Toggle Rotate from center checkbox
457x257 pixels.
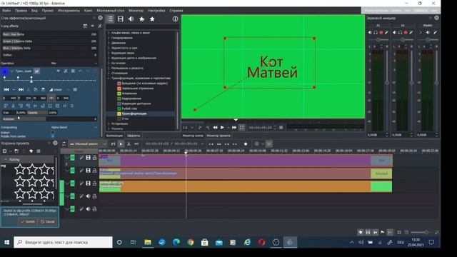point(53,136)
